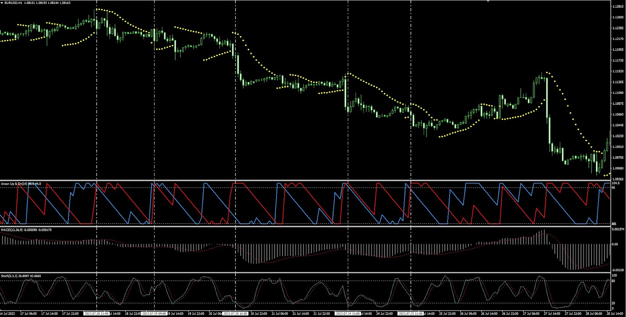Click the 20 Jul 22:00 time axis label
The height and width of the screenshot is (317, 626).
coord(259,313)
